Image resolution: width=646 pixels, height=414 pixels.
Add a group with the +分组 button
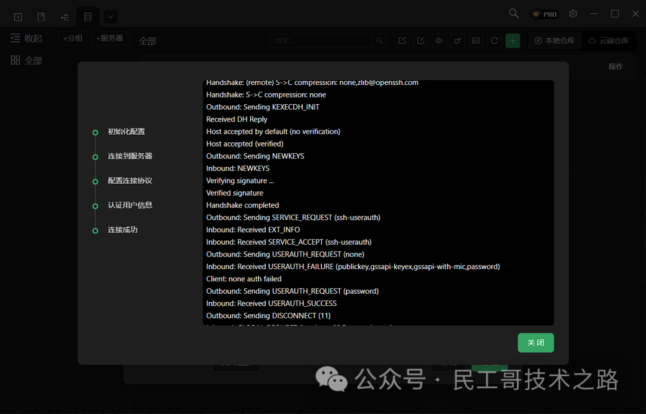(x=72, y=38)
